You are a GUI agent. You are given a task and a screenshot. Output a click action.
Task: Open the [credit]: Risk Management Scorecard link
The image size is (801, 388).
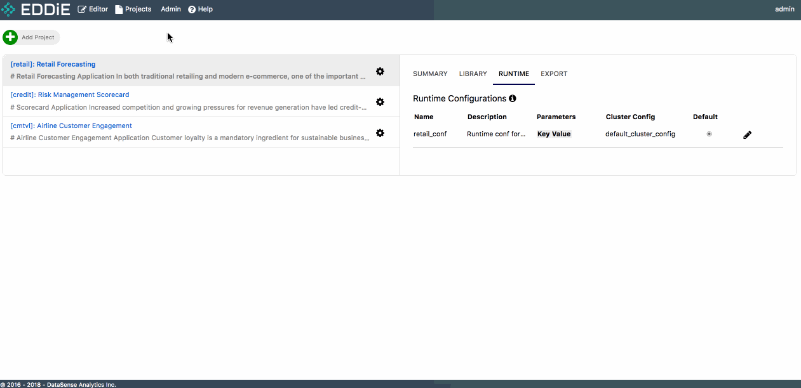click(x=70, y=94)
